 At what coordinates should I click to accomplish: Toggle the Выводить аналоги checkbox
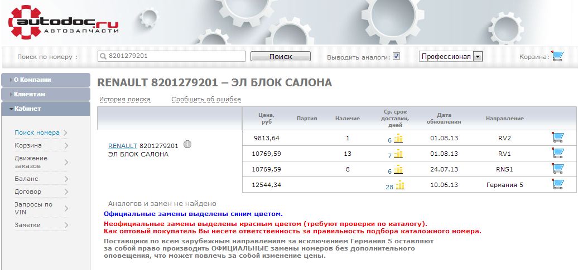pyautogui.click(x=396, y=56)
